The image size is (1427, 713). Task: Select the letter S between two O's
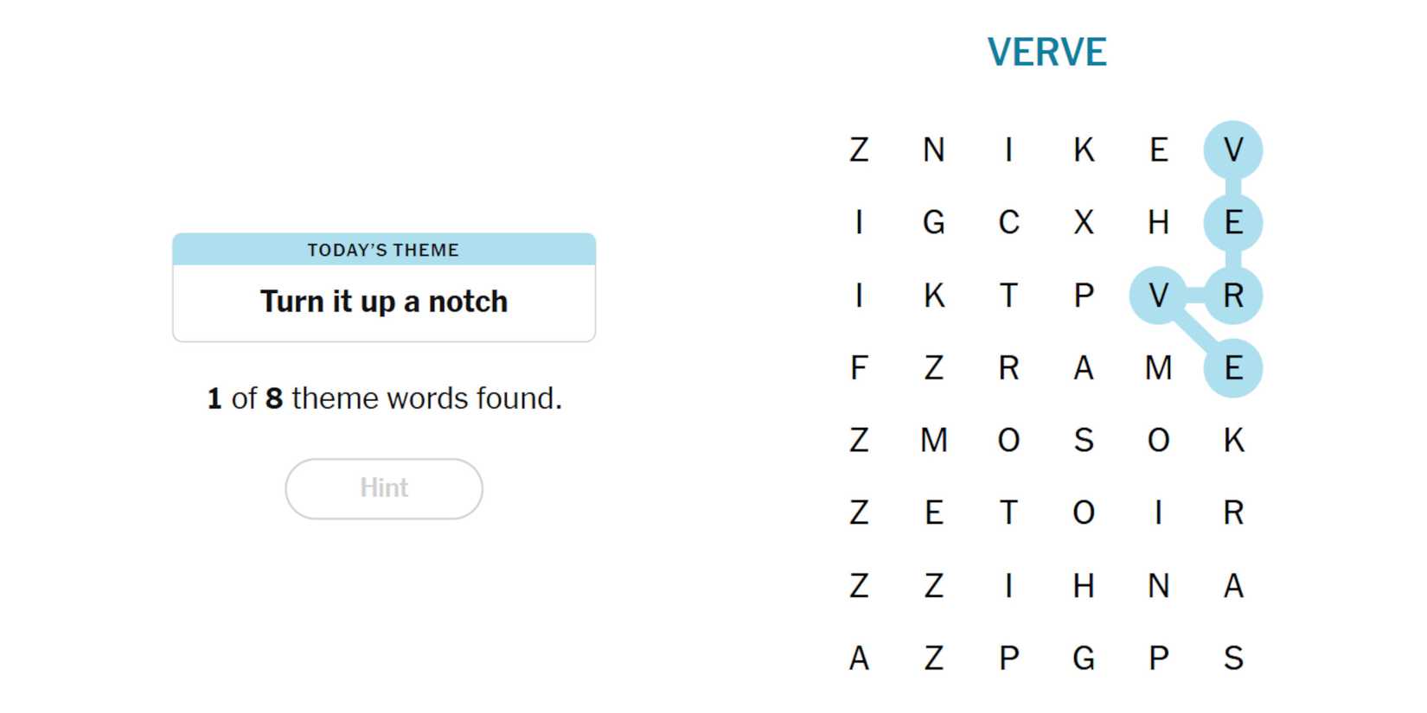point(1084,441)
